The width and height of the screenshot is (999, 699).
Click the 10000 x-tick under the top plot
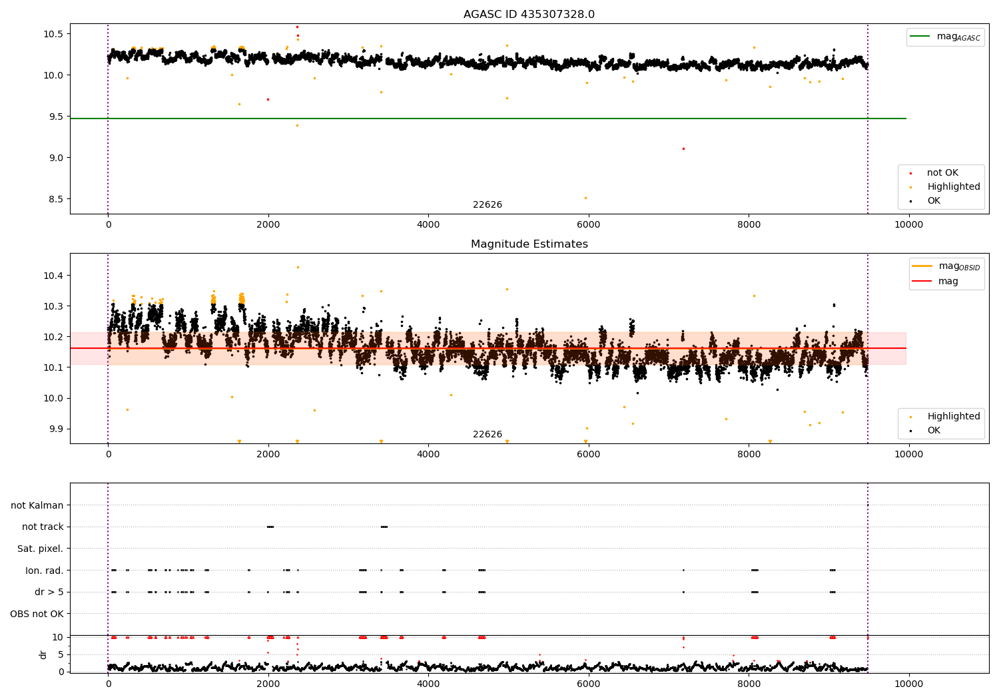click(908, 225)
